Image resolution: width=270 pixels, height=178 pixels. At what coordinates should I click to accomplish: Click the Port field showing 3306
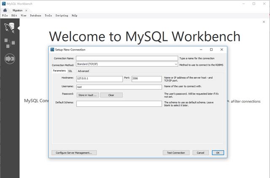coord(147,79)
